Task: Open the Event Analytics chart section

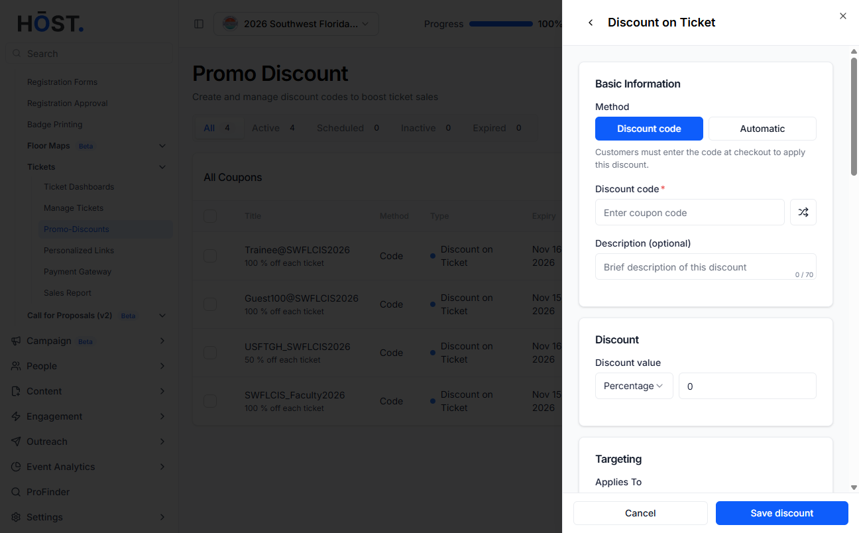Action: [88, 467]
